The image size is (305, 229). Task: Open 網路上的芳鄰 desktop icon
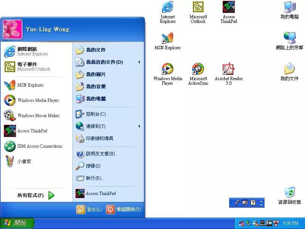pos(289,41)
